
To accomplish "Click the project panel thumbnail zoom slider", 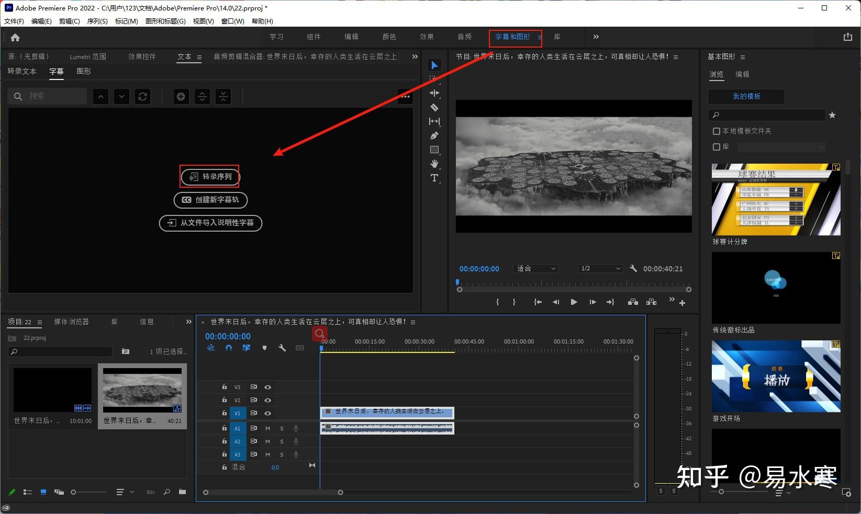I will click(74, 492).
